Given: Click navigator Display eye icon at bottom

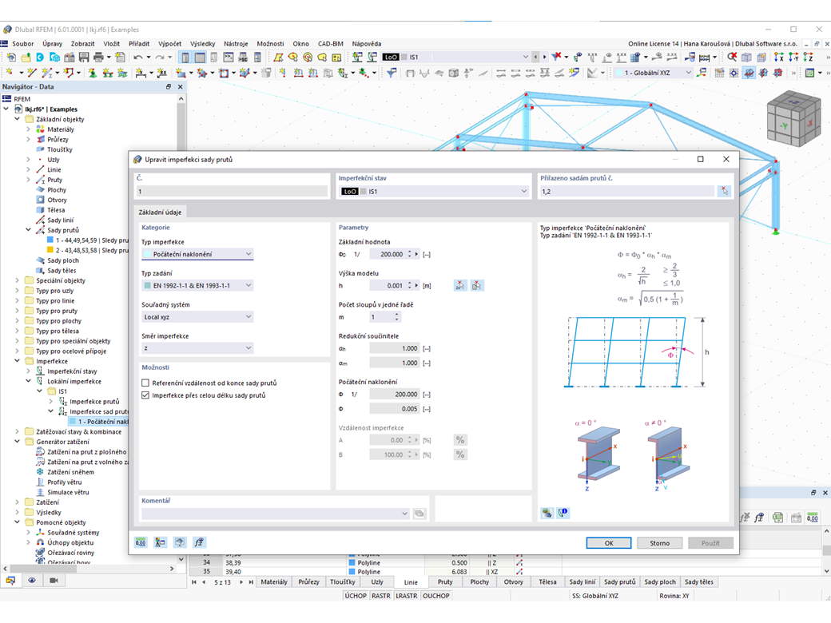Looking at the screenshot, I should [x=32, y=581].
